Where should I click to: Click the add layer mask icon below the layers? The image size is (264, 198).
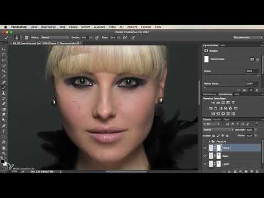point(235,172)
